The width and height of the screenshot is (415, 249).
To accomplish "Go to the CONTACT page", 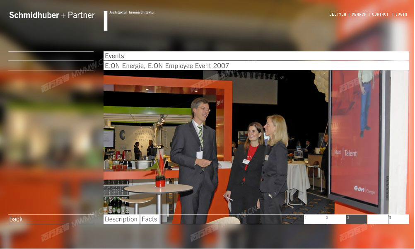I will (x=380, y=15).
